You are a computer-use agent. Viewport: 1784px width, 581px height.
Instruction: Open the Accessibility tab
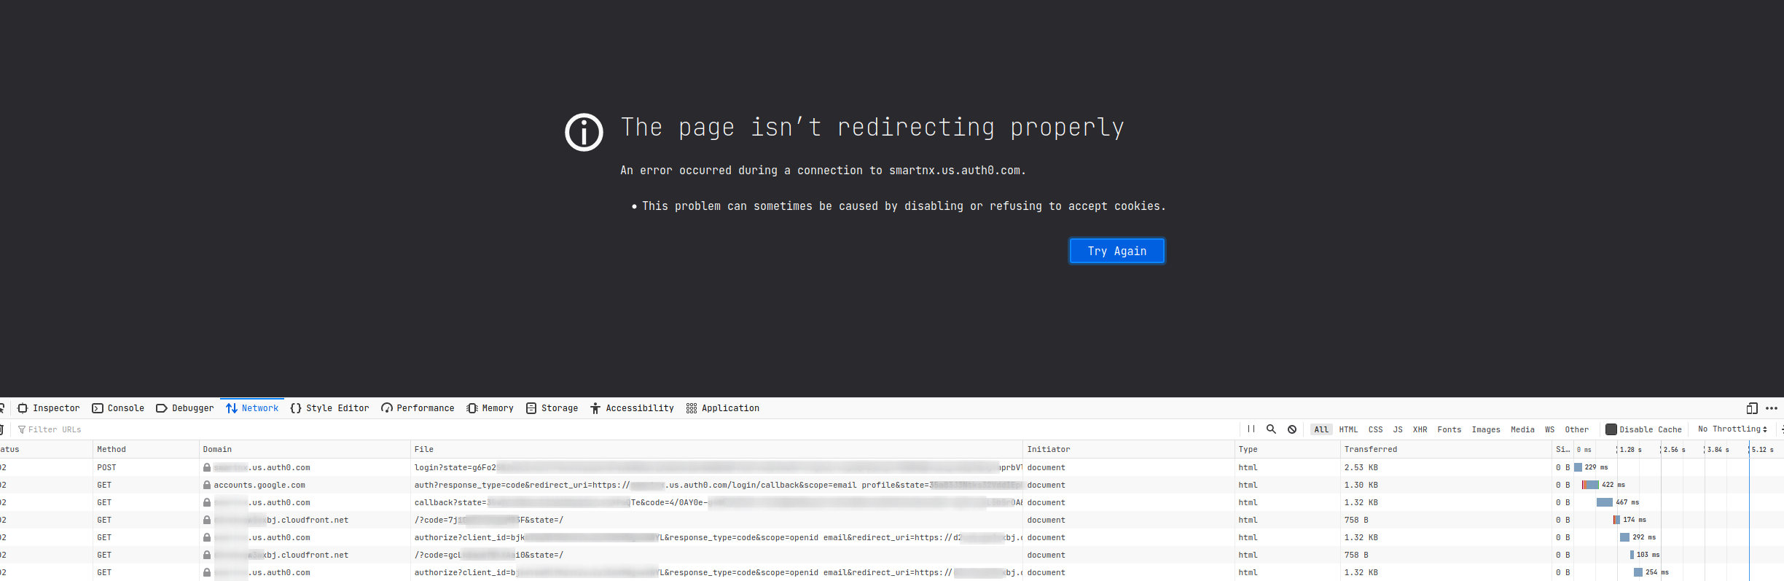tap(632, 408)
